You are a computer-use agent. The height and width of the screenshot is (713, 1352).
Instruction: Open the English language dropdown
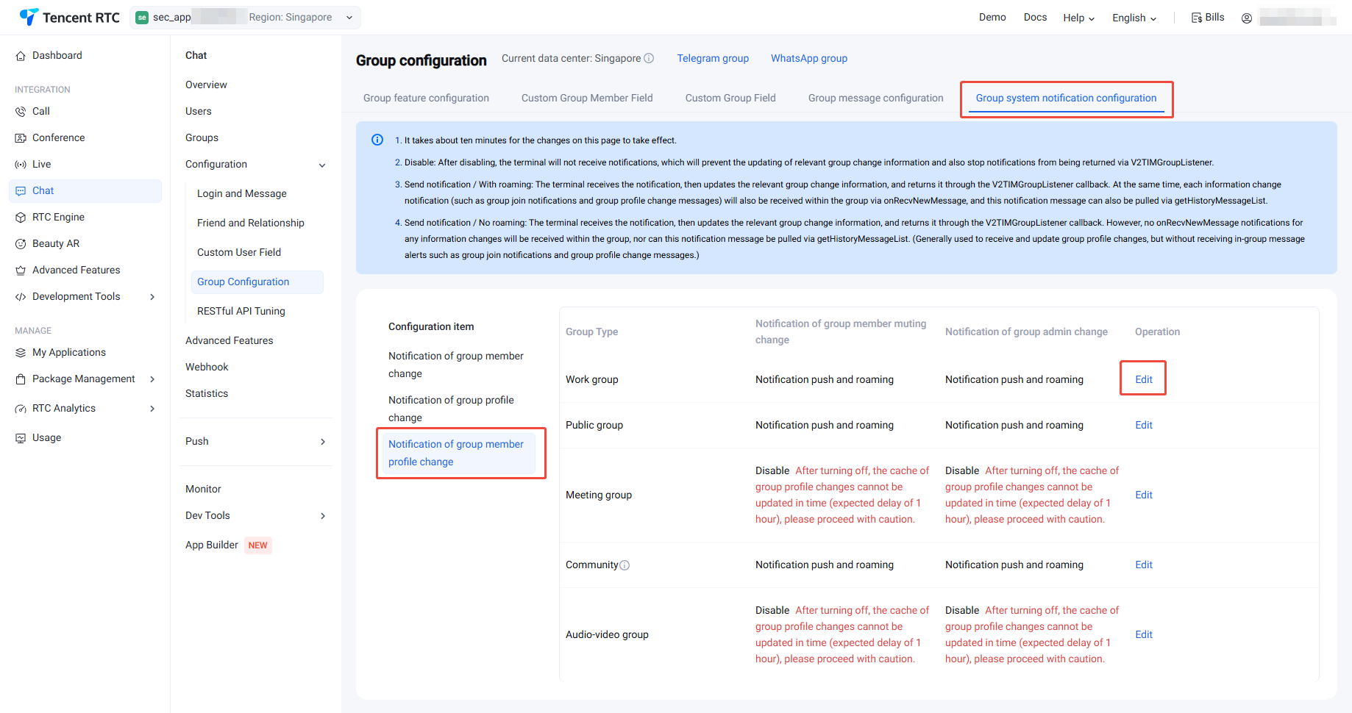point(1134,18)
